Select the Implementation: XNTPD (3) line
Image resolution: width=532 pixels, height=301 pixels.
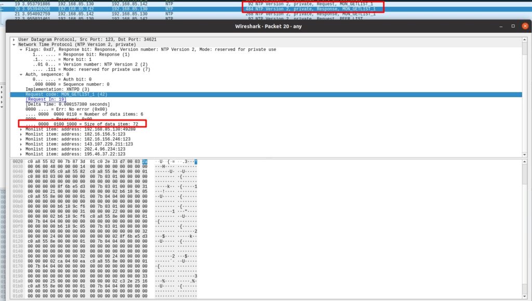coord(57,89)
